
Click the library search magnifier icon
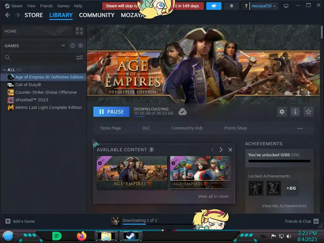click(8, 58)
